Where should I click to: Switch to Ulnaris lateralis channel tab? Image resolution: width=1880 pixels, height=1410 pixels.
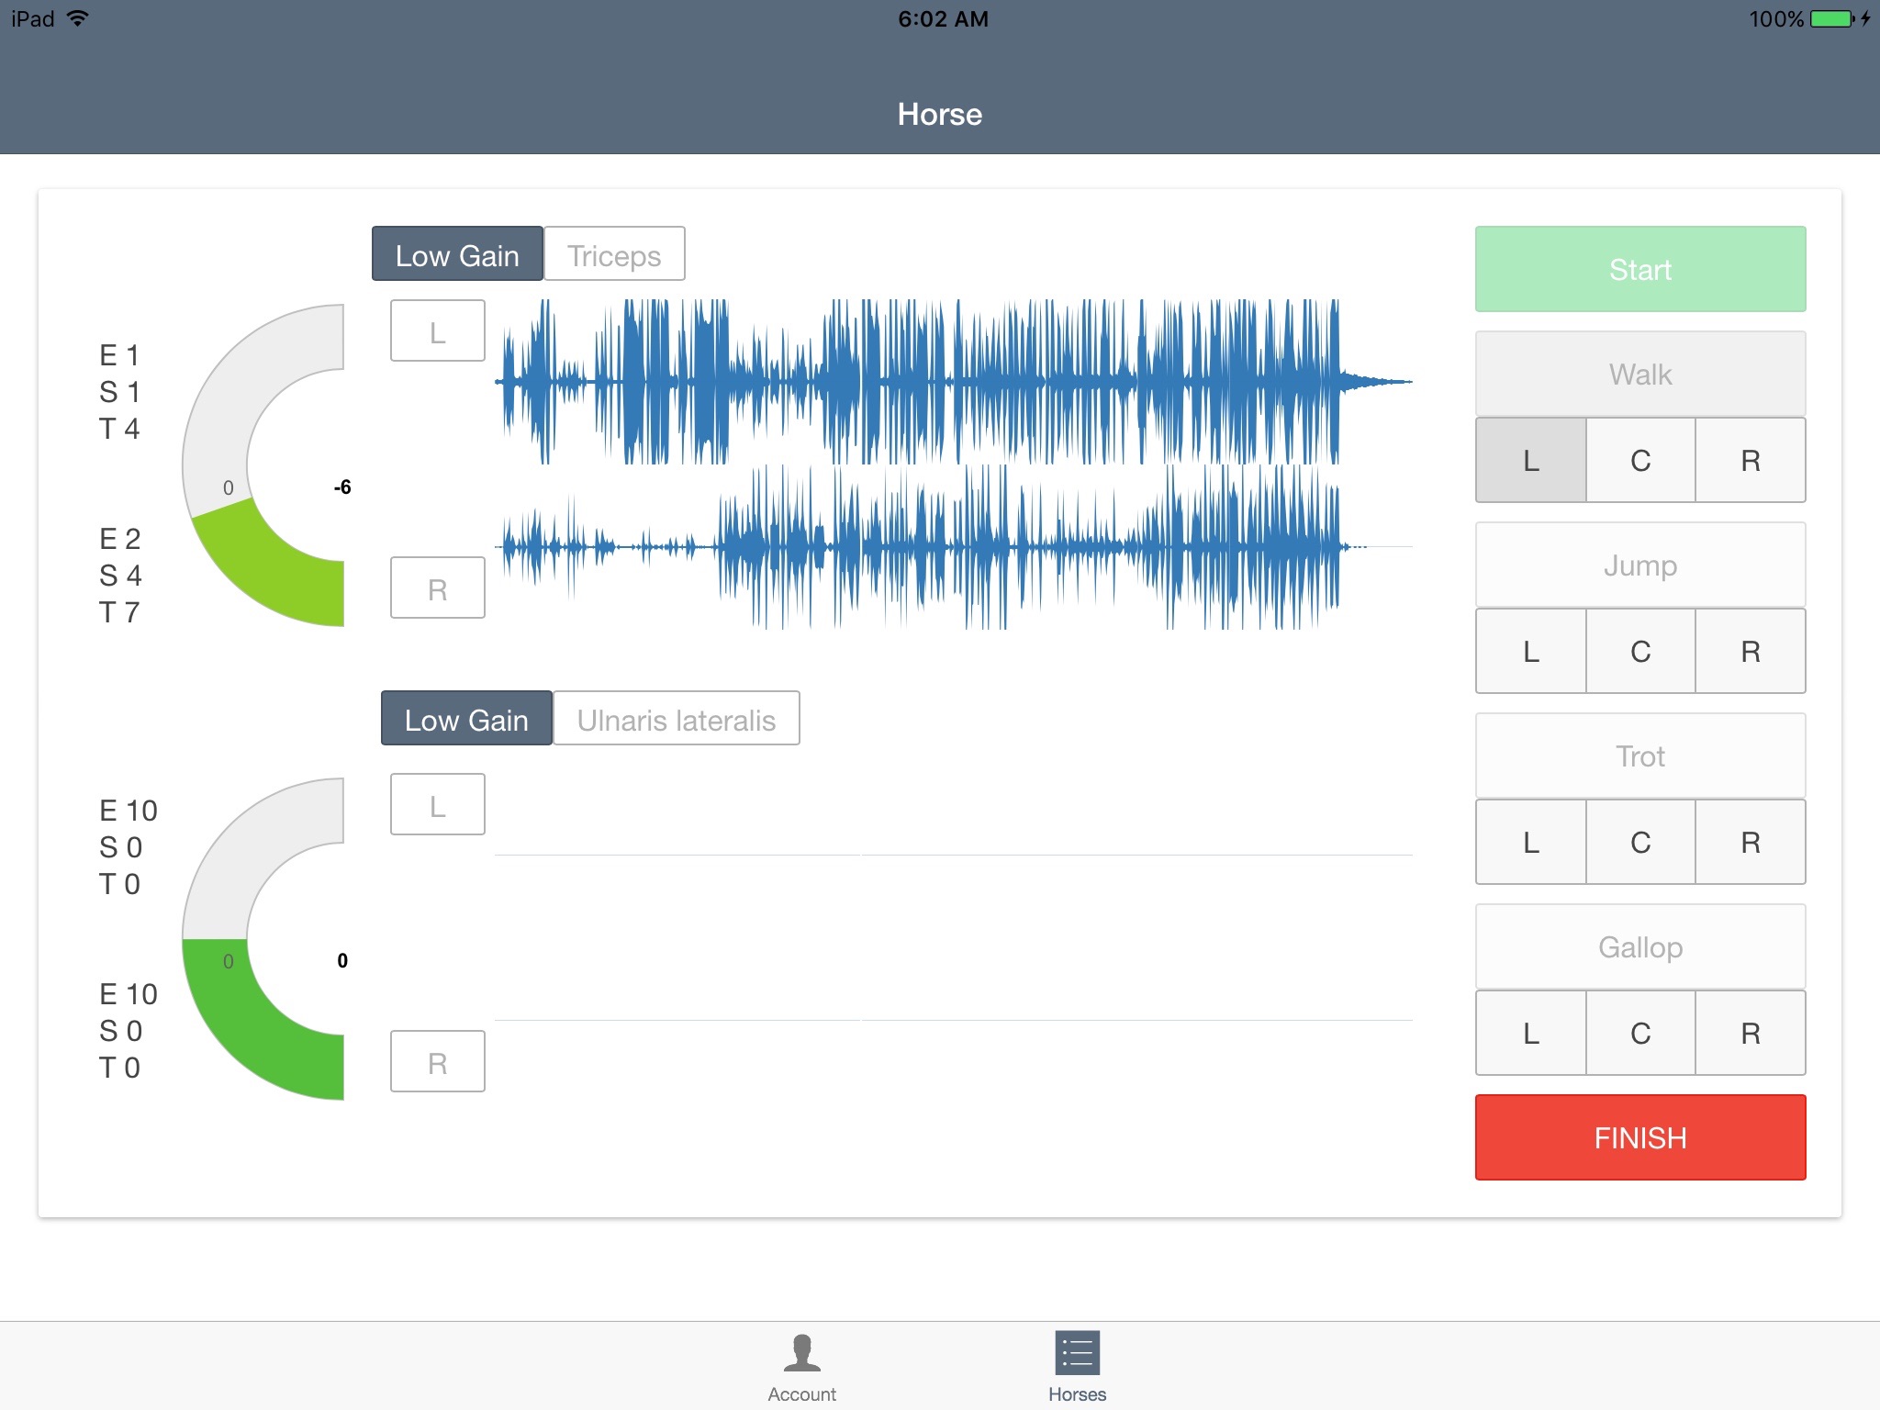675,722
